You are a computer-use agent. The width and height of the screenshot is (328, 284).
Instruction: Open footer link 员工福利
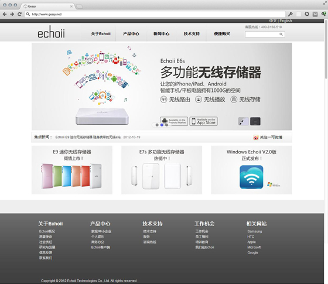(x=201, y=237)
